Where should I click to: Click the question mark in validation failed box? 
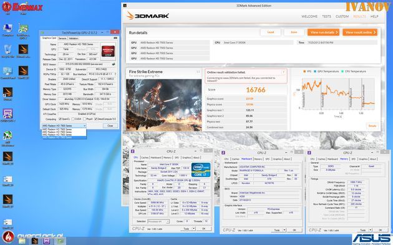pos(283,72)
